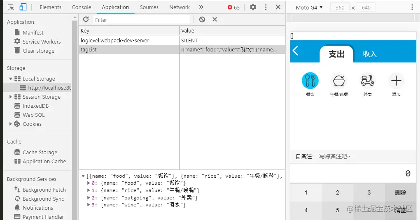Image resolution: width=420 pixels, height=220 pixels.
Task: Tap the 删除 delete key
Action: pos(401,192)
